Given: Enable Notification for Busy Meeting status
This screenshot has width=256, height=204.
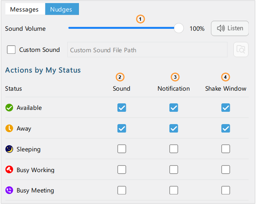Looking at the screenshot, I should point(174,190).
